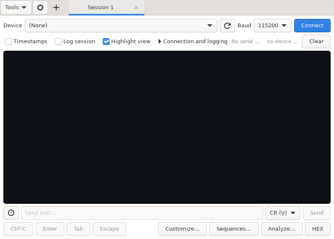
Task: Click the 'no device ...' status text
Action: coord(282,41)
